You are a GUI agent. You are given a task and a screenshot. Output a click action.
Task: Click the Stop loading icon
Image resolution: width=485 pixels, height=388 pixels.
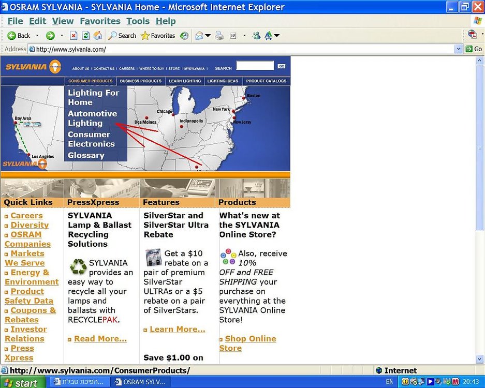74,36
